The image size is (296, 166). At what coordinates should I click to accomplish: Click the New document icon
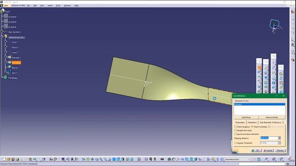coord(4,160)
